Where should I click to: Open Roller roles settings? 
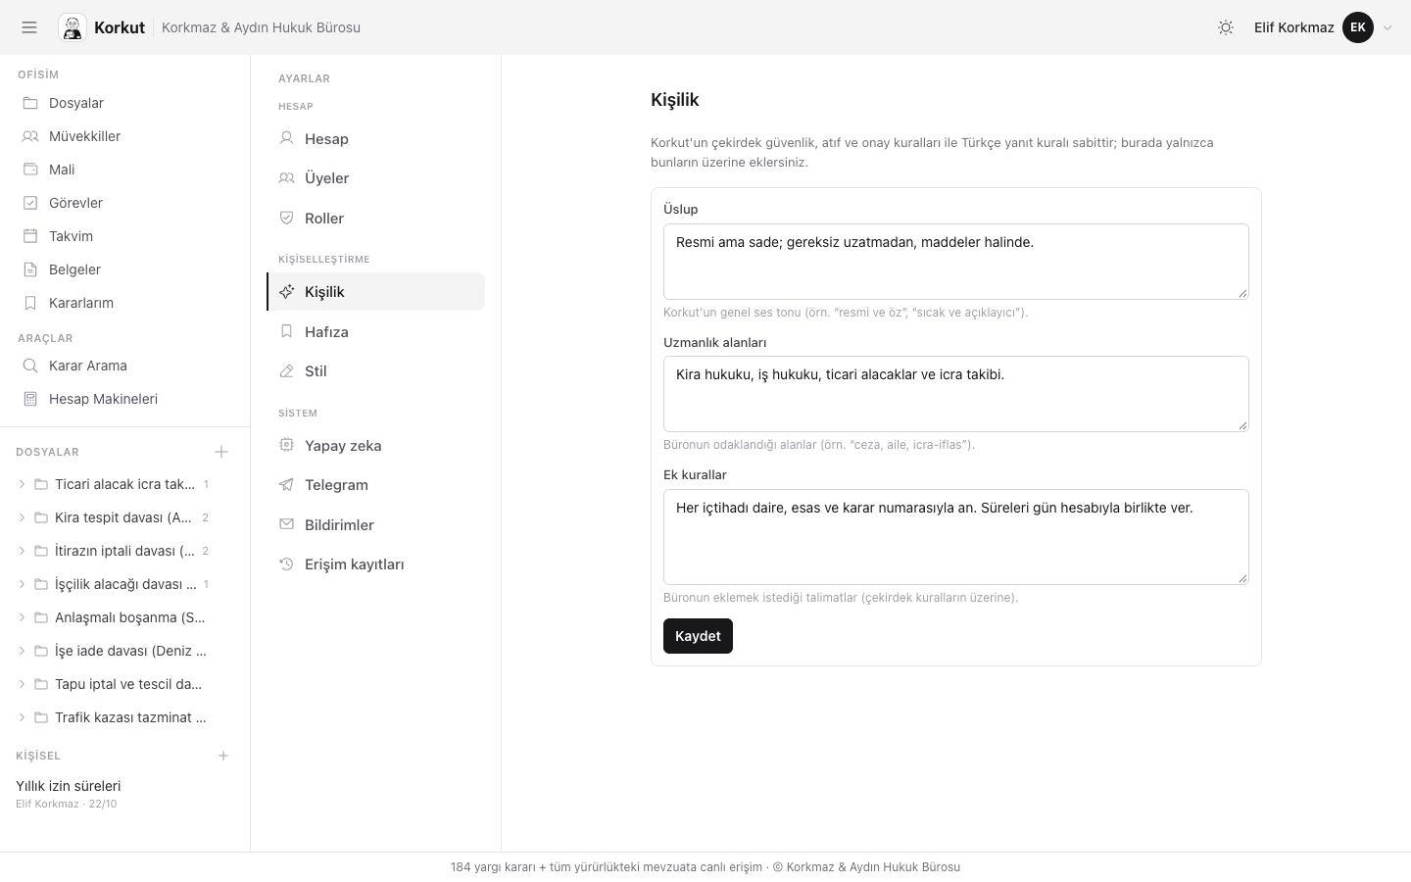pyautogui.click(x=375, y=219)
